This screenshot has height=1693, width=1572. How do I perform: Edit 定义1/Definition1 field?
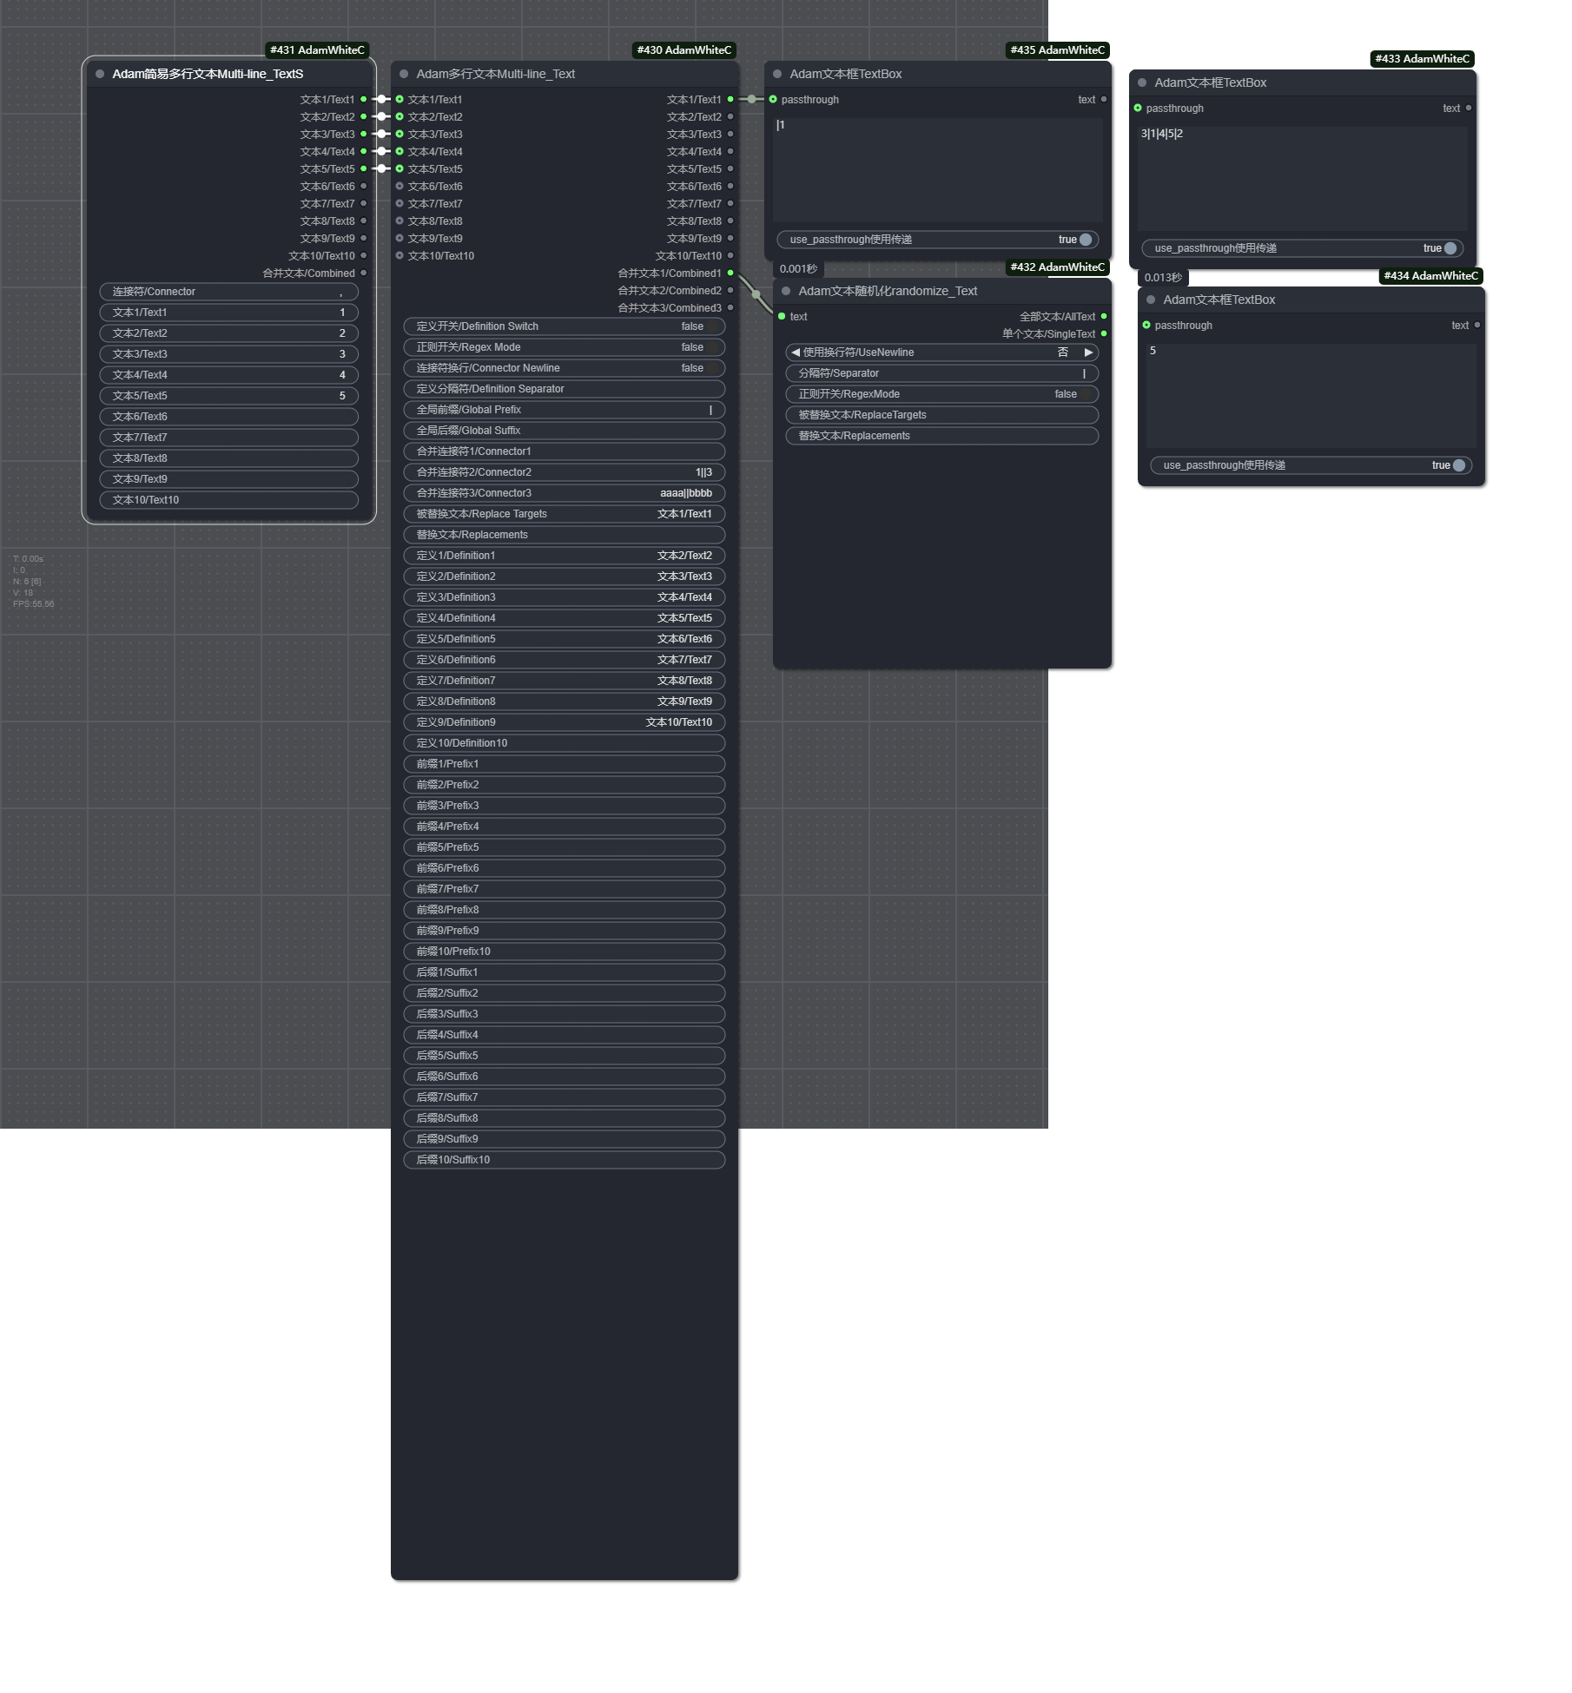point(565,556)
